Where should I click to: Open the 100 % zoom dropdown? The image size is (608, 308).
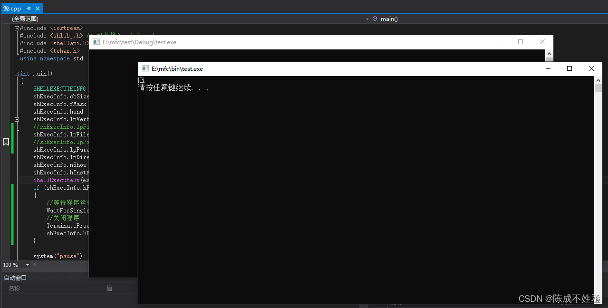28,265
